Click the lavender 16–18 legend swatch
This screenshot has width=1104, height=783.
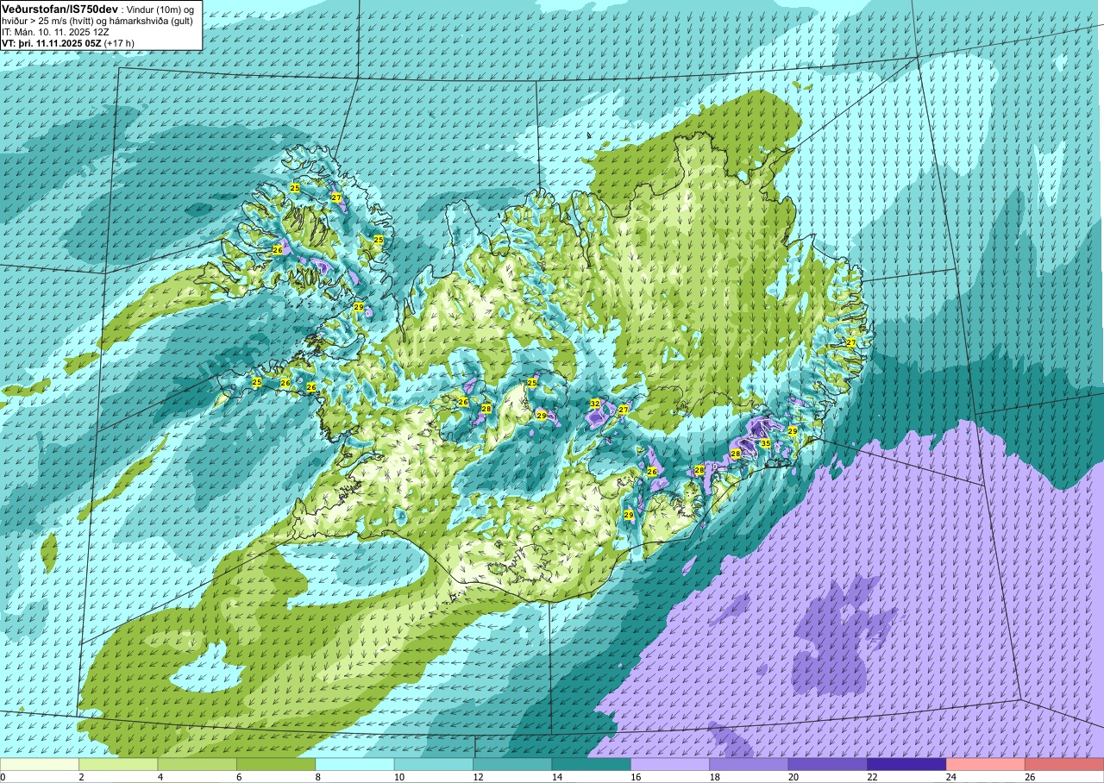point(670,764)
